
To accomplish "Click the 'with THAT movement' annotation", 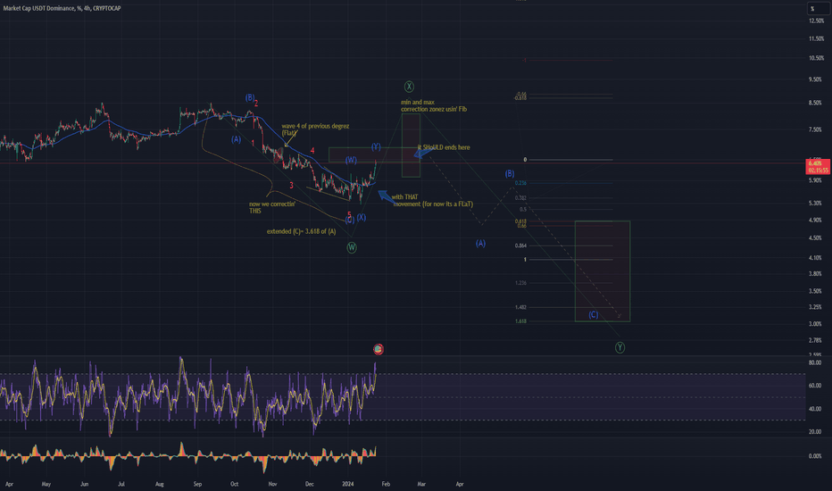I will tap(432, 201).
